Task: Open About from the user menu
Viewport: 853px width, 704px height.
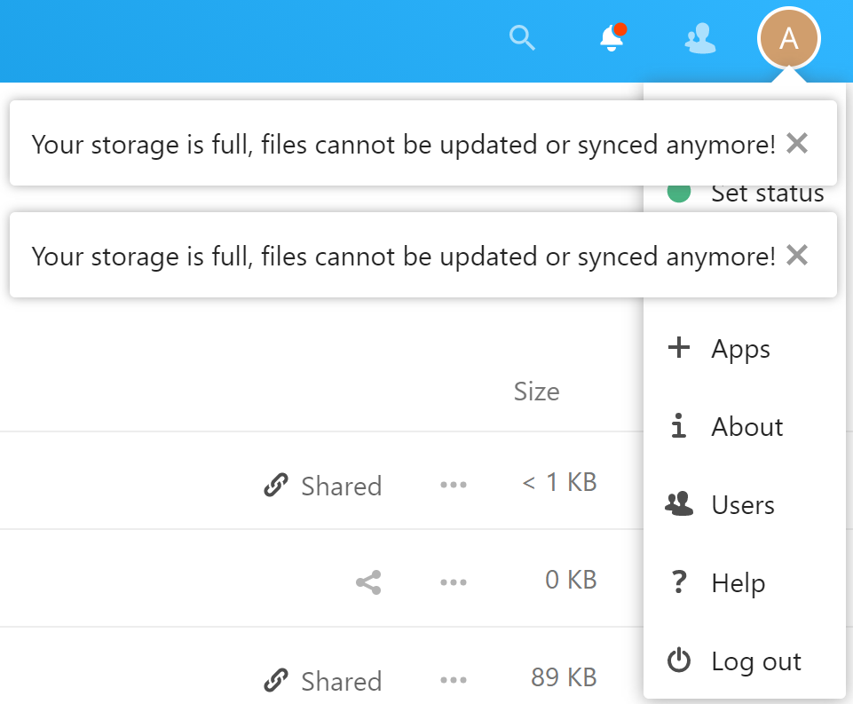Action: point(746,427)
